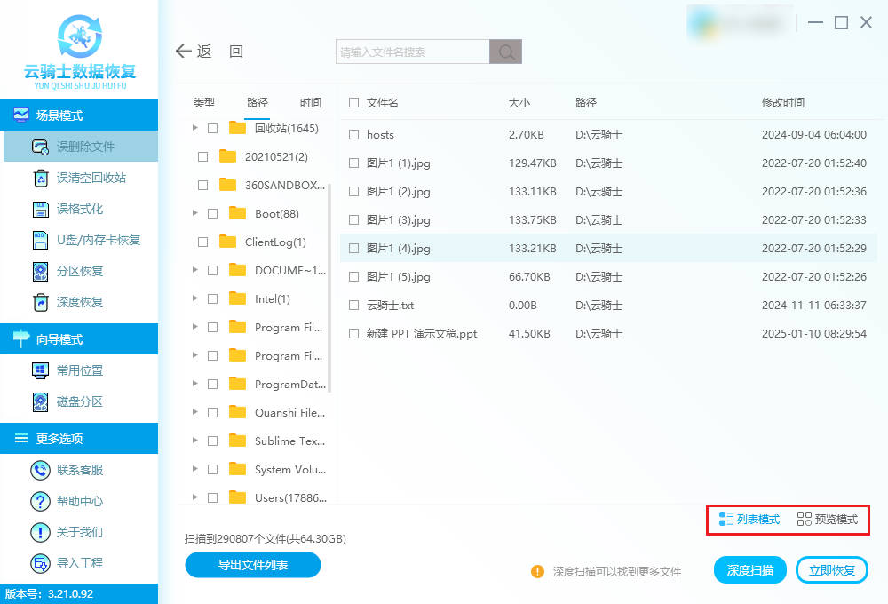Open 误清空回收站 recycle bin recovery
This screenshot has height=604, width=888.
coord(40,178)
